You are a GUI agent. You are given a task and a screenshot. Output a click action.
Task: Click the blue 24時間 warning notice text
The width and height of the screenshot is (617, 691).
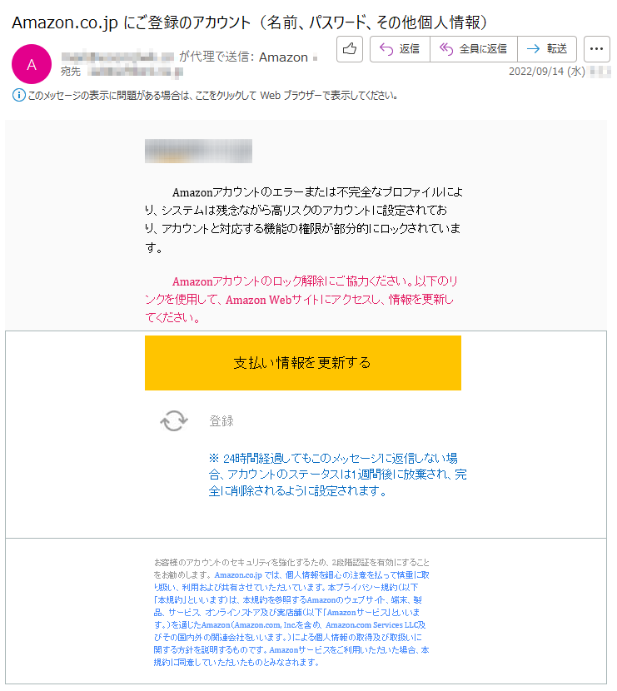[337, 475]
